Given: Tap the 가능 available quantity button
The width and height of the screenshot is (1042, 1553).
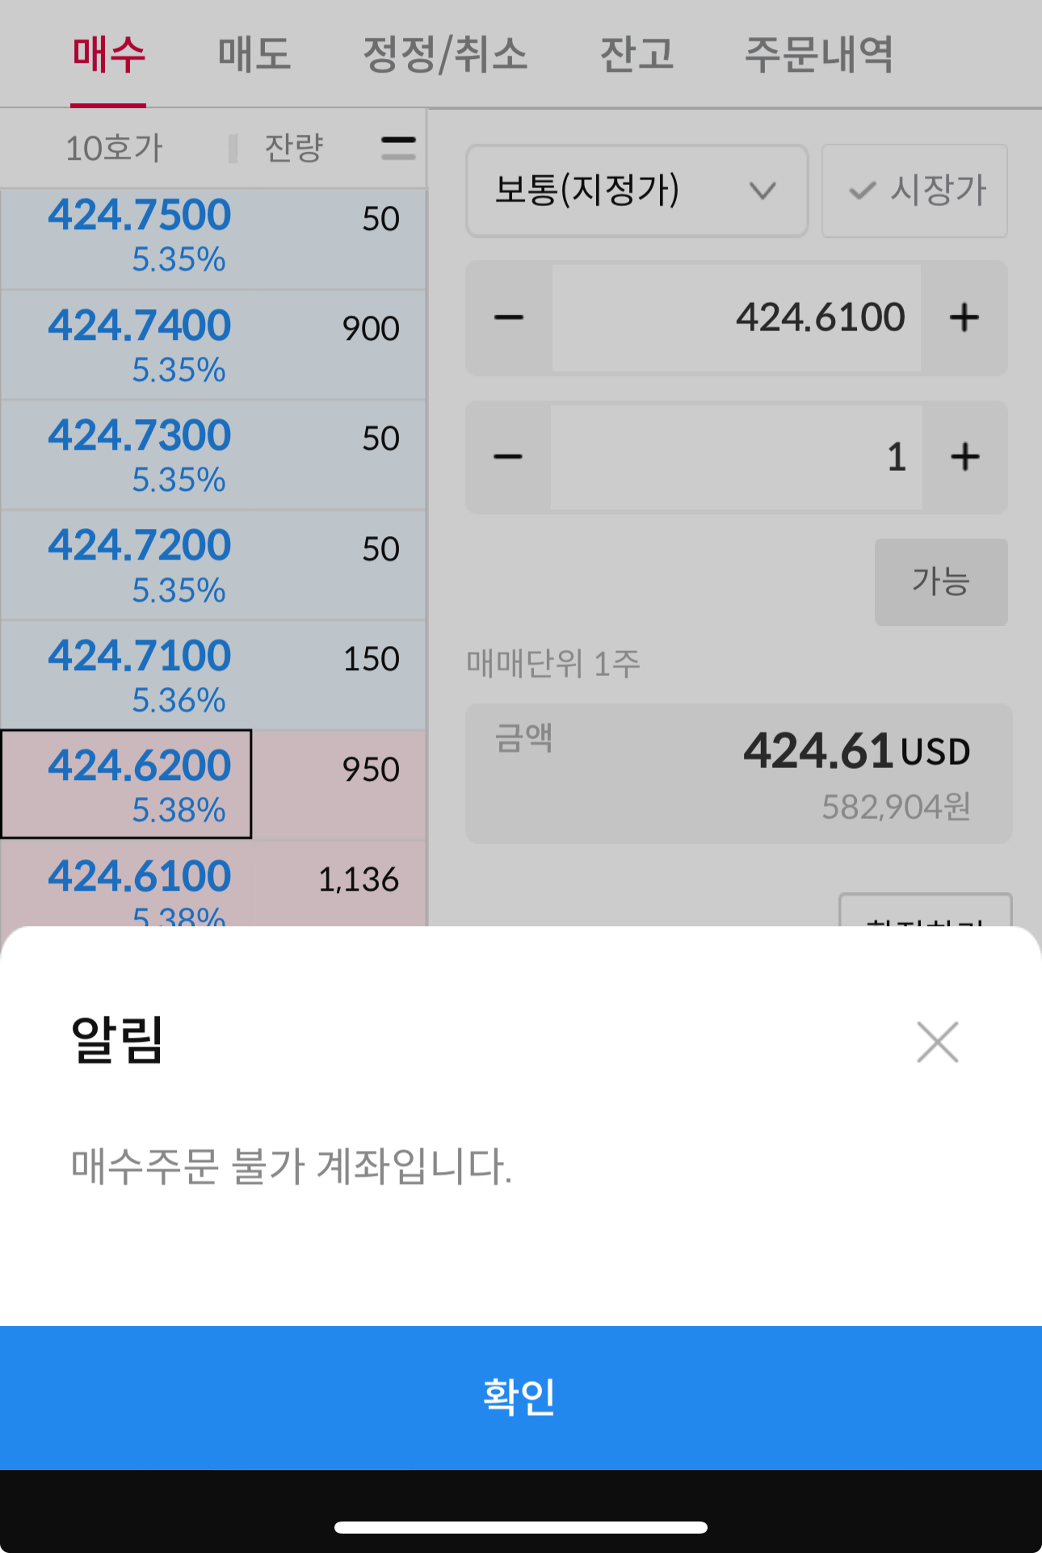Looking at the screenshot, I should [940, 581].
